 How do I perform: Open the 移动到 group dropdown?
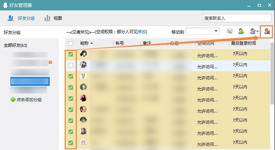203,32
